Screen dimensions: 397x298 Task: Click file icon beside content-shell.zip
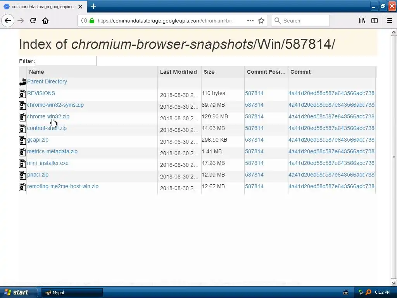tap(22, 129)
